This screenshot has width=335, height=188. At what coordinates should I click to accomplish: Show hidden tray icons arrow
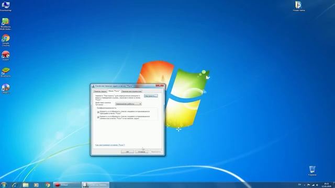click(305, 185)
